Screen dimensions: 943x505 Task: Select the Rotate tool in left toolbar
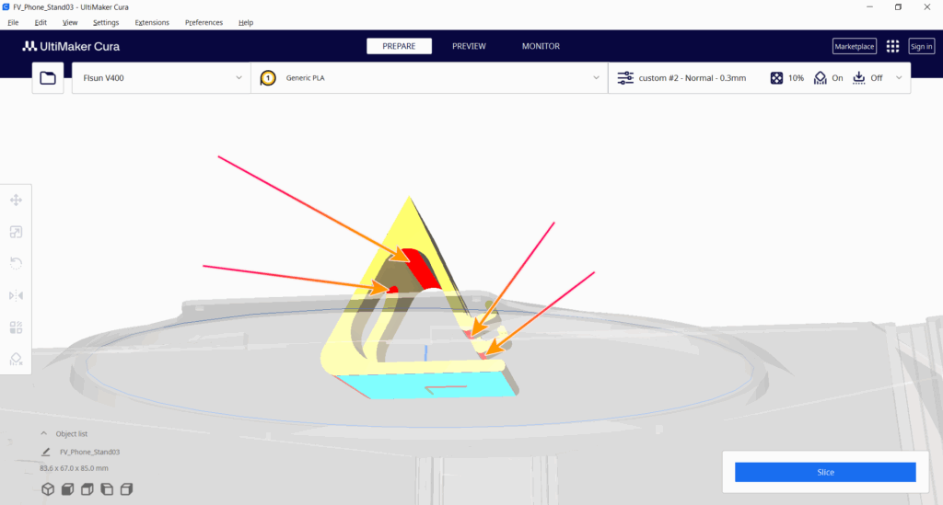[17, 264]
